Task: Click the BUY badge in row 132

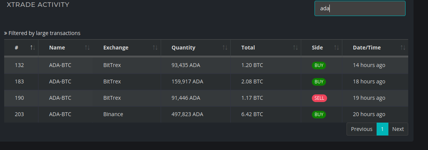Action: point(319,65)
